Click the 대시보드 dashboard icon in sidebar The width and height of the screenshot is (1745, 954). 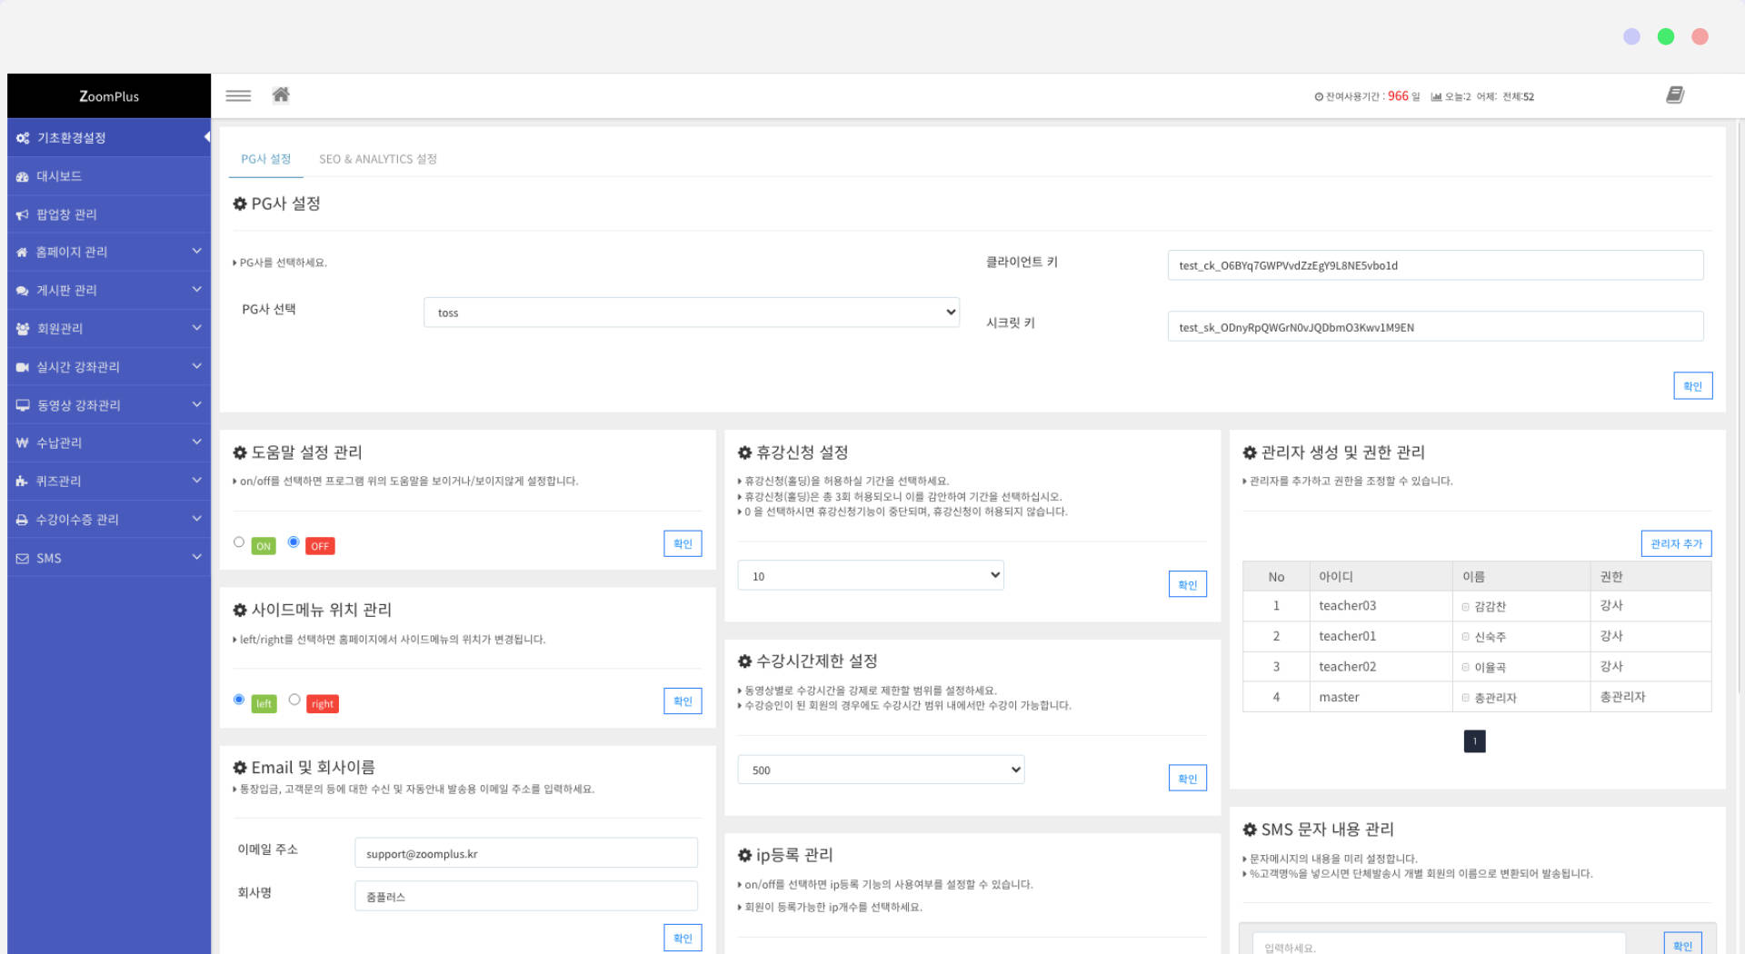(23, 176)
